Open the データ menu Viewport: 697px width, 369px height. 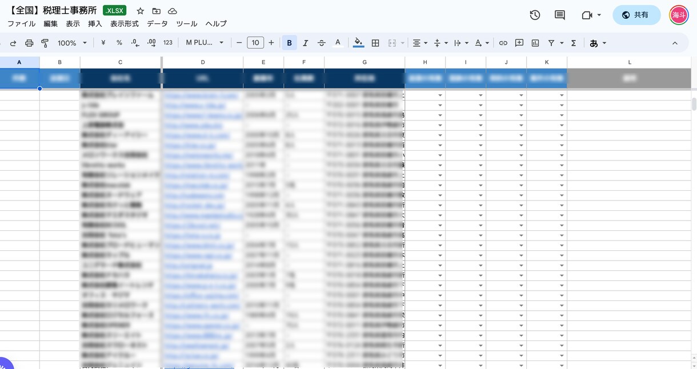[157, 24]
